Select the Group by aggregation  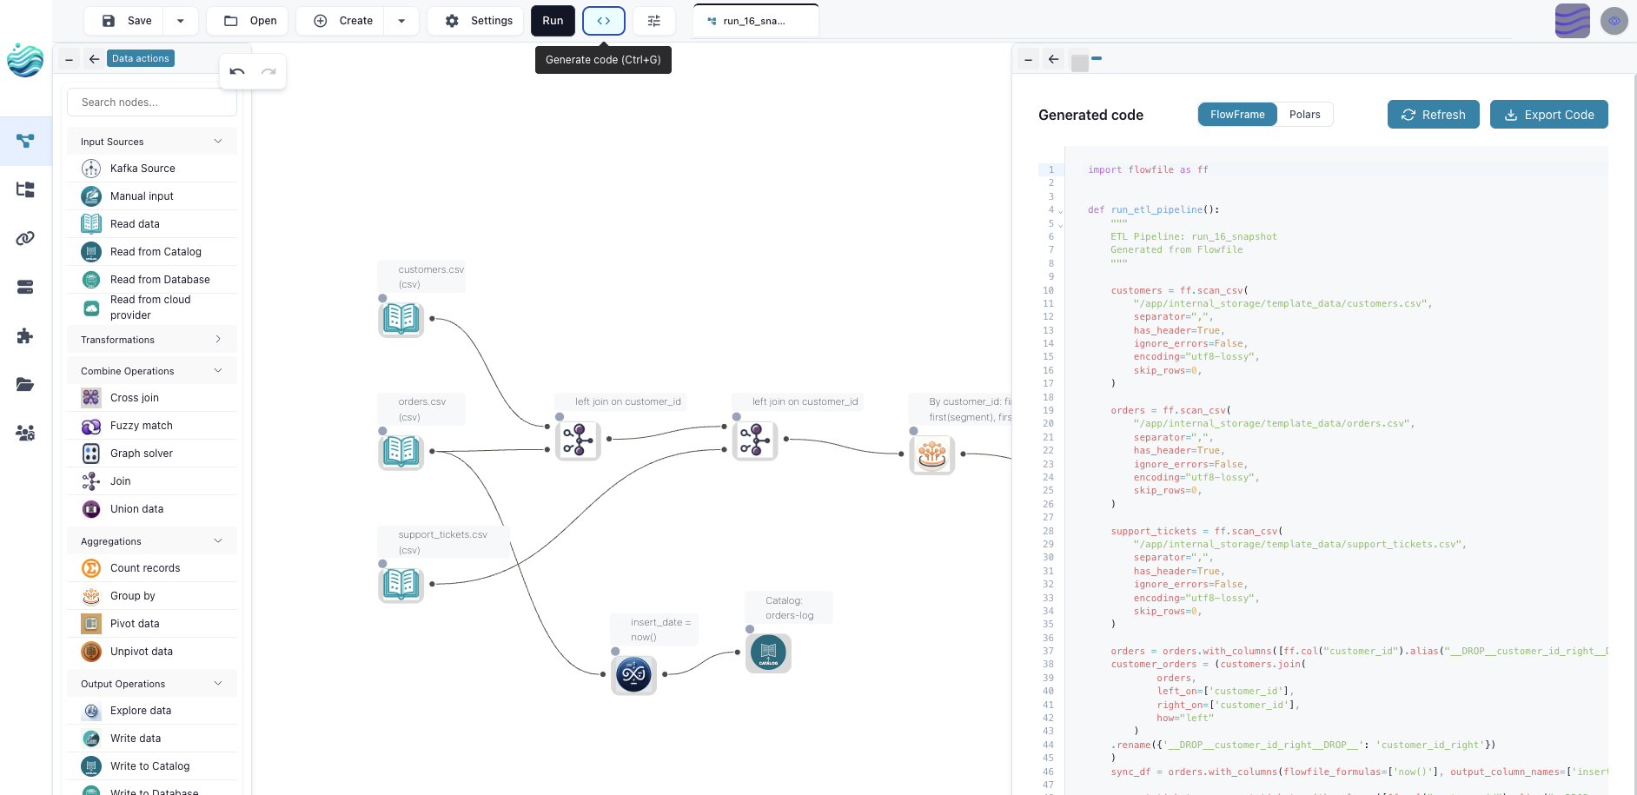tap(132, 595)
